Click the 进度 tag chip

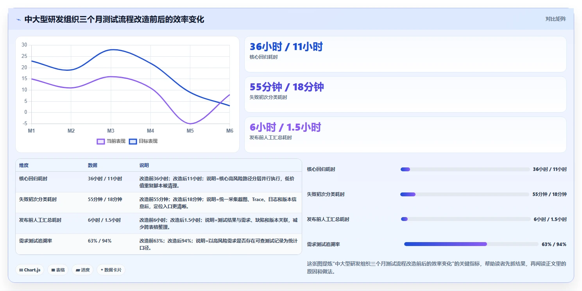(x=82, y=270)
